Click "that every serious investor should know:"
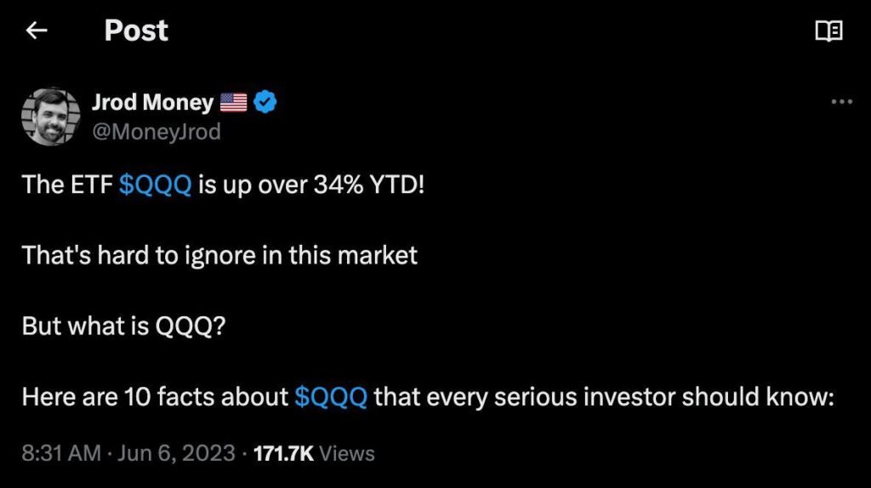The height and width of the screenshot is (488, 871). point(602,396)
